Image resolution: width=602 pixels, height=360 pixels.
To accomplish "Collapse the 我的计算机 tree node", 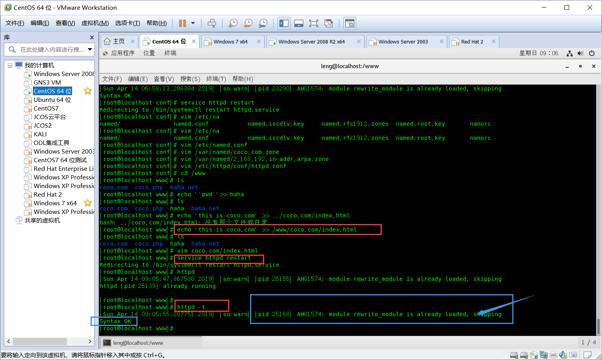I will point(10,65).
